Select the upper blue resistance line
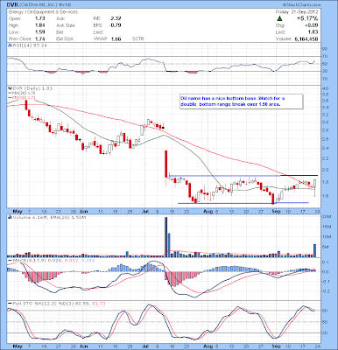338x350 pixels. (x=243, y=175)
